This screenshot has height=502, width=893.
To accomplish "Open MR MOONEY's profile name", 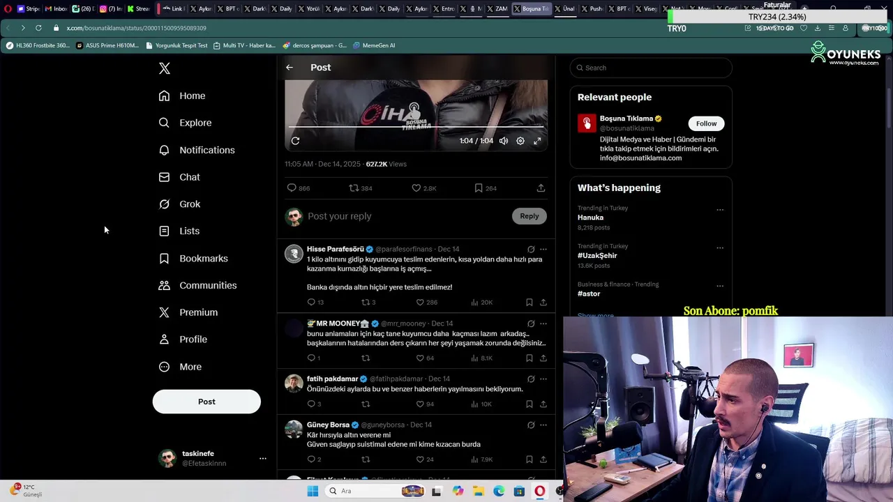I will [x=338, y=324].
